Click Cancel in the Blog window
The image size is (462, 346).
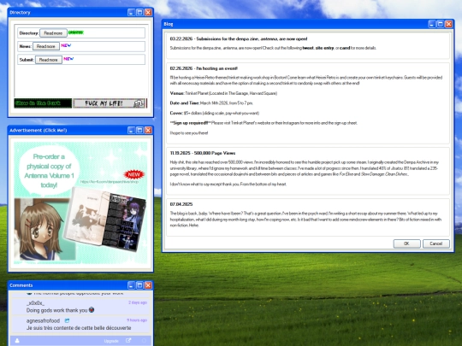pyautogui.click(x=436, y=243)
